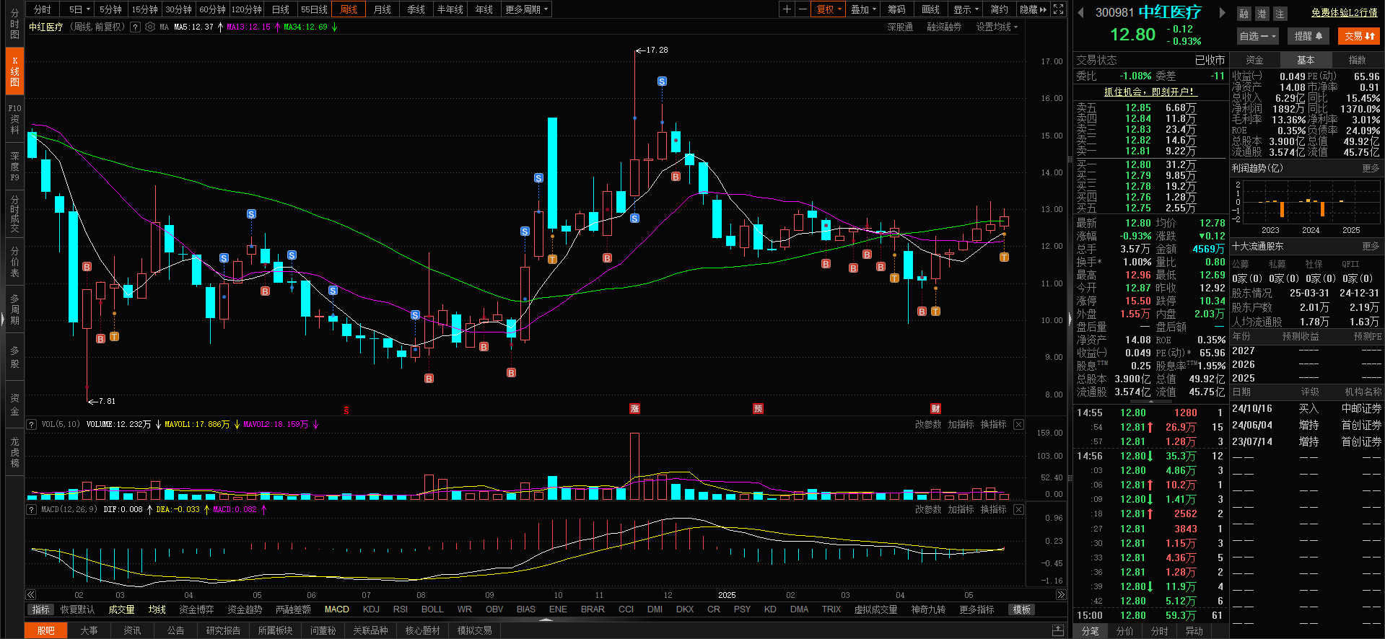Click 换指标 in MACD panel
The width and height of the screenshot is (1385, 639).
(x=993, y=509)
